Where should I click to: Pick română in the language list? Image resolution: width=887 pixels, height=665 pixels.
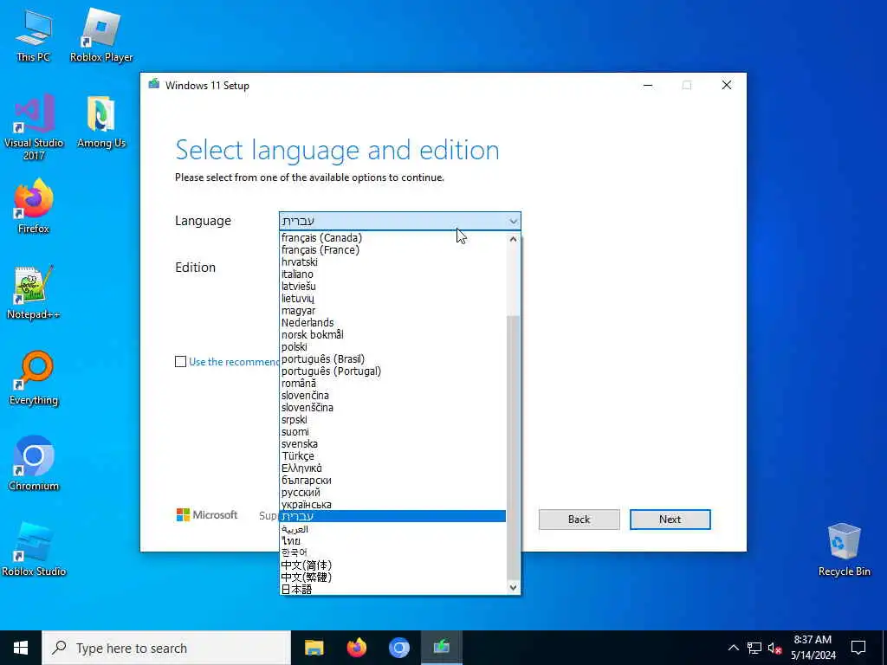(392, 383)
